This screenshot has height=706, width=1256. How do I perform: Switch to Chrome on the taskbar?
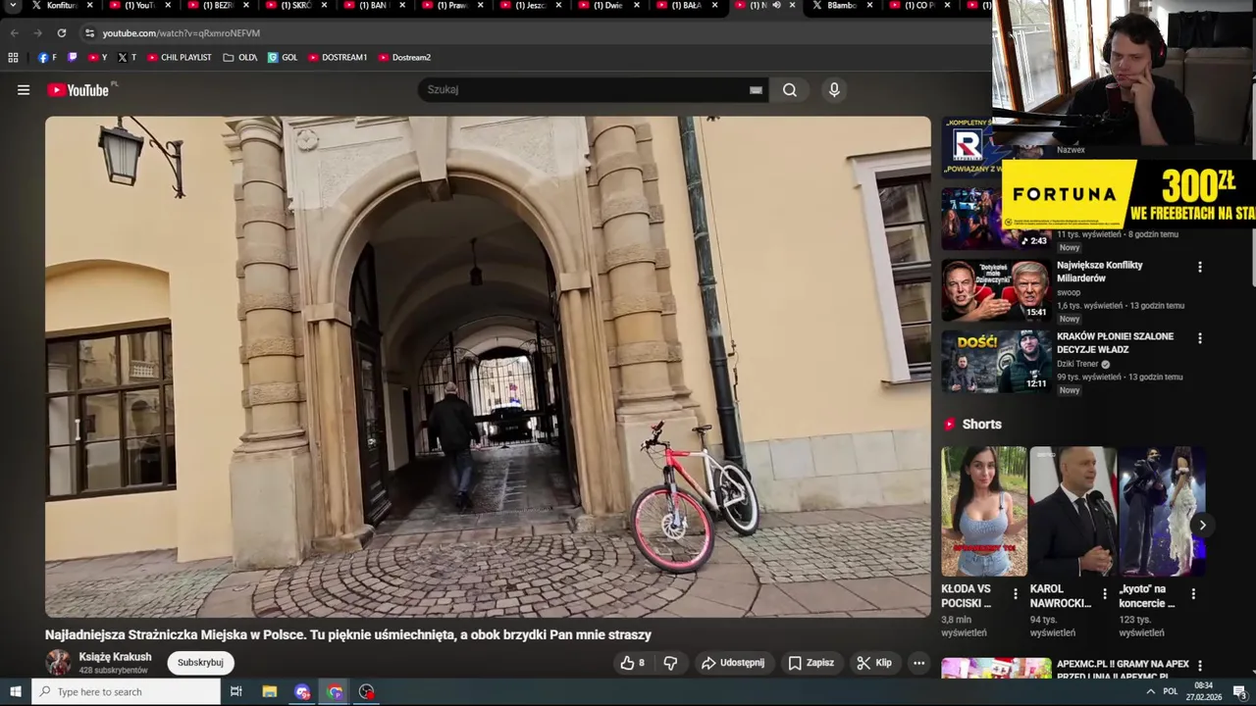point(335,692)
